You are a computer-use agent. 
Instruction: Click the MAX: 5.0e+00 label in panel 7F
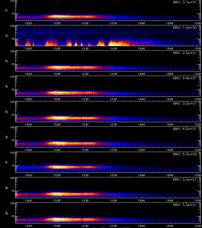tap(185, 154)
